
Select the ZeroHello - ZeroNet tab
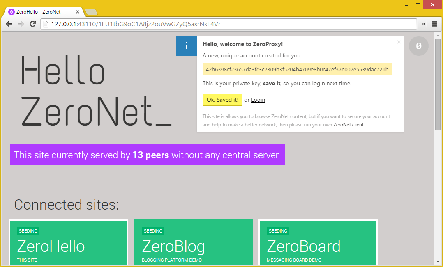42,12
